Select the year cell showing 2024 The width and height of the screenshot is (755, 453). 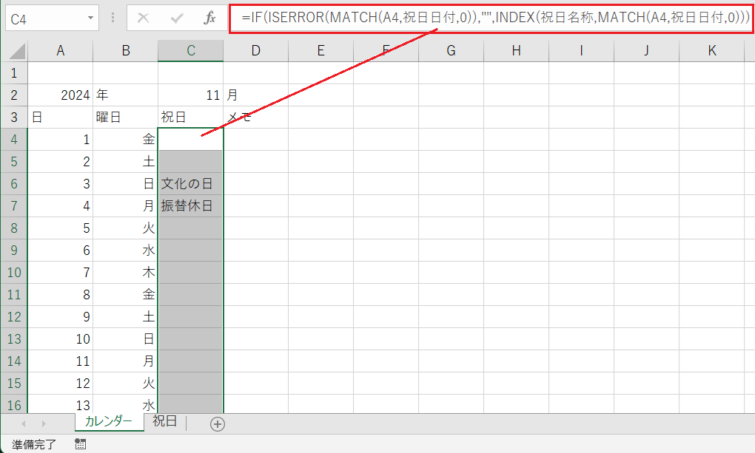[x=60, y=95]
